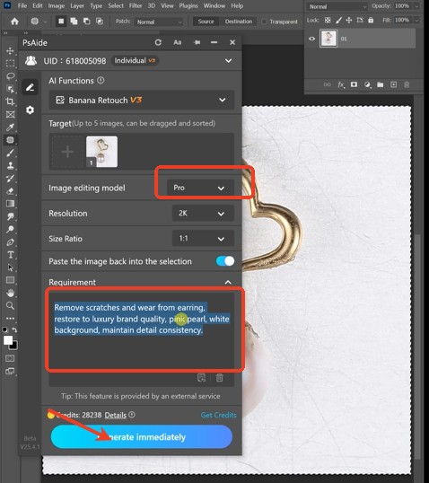Delete layer with Layers panel trash
Viewport: 429px width, 483px height.
point(407,84)
